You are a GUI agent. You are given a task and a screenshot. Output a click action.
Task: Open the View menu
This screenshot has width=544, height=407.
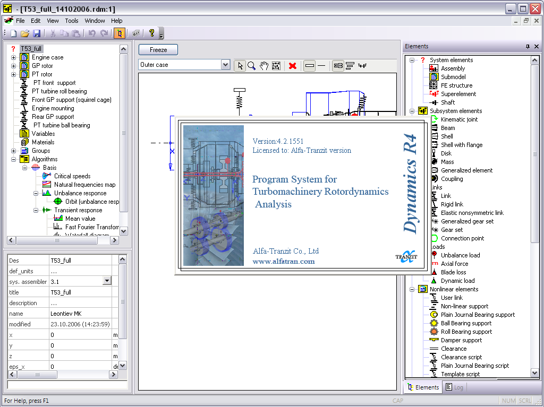pos(53,21)
